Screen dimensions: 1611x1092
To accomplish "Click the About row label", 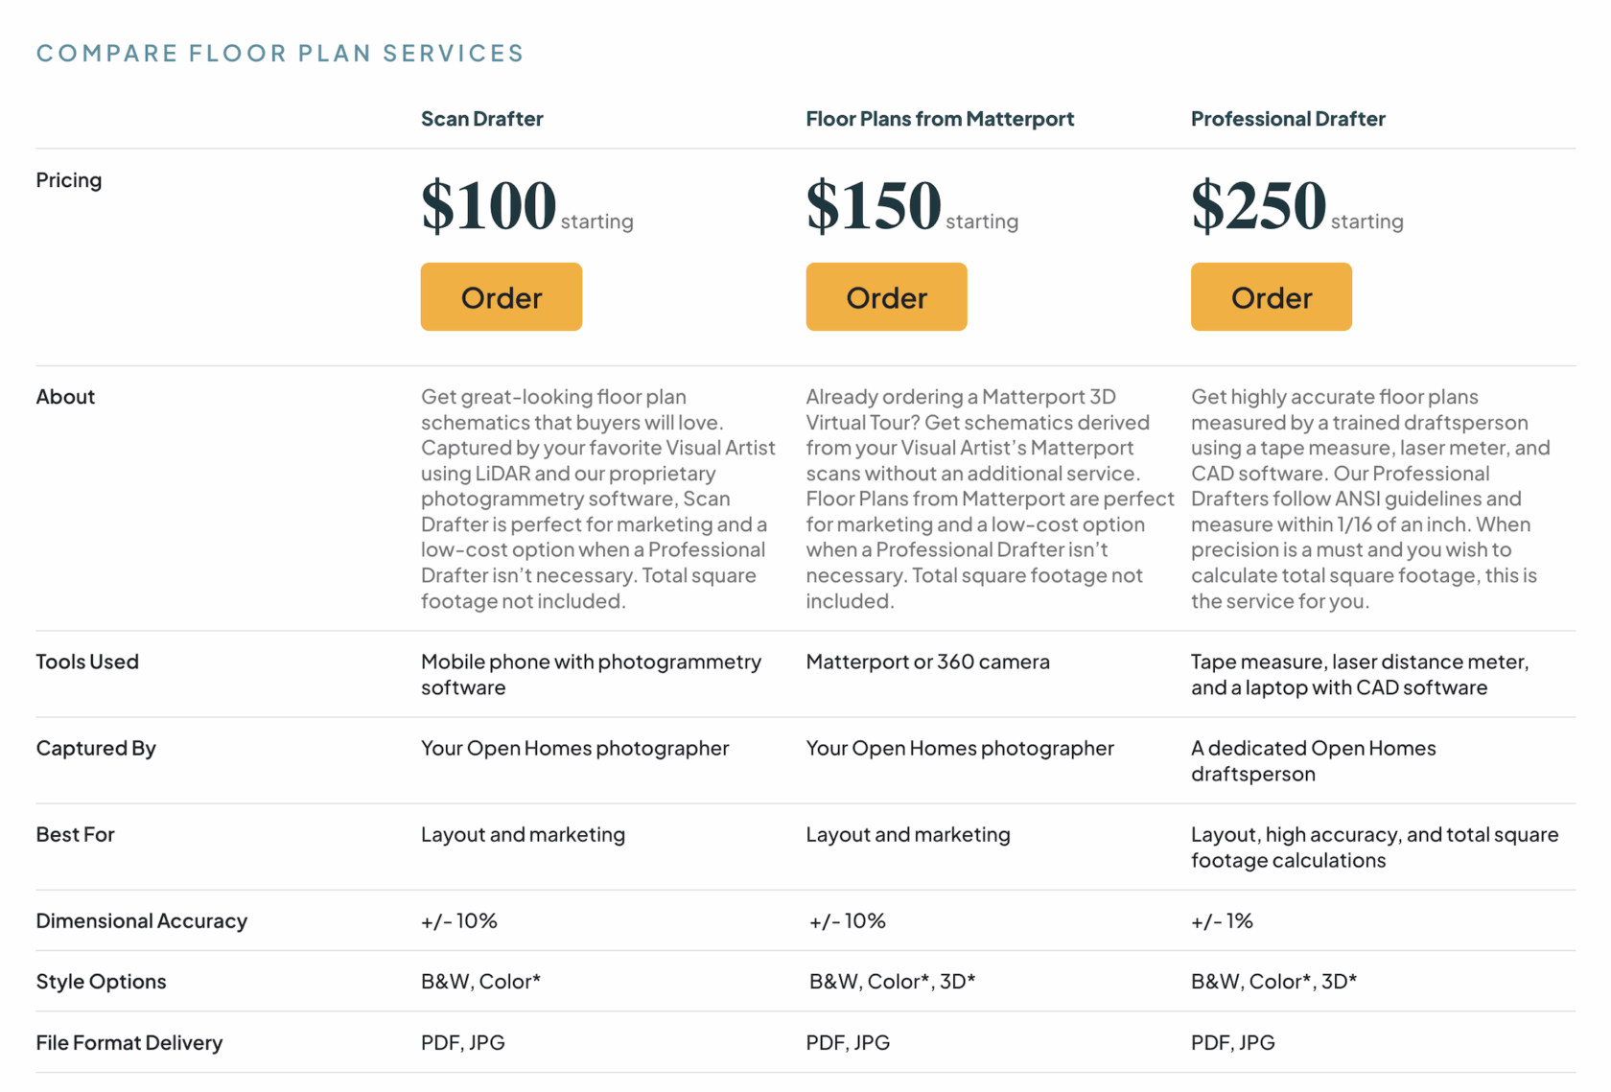I will 65,397.
